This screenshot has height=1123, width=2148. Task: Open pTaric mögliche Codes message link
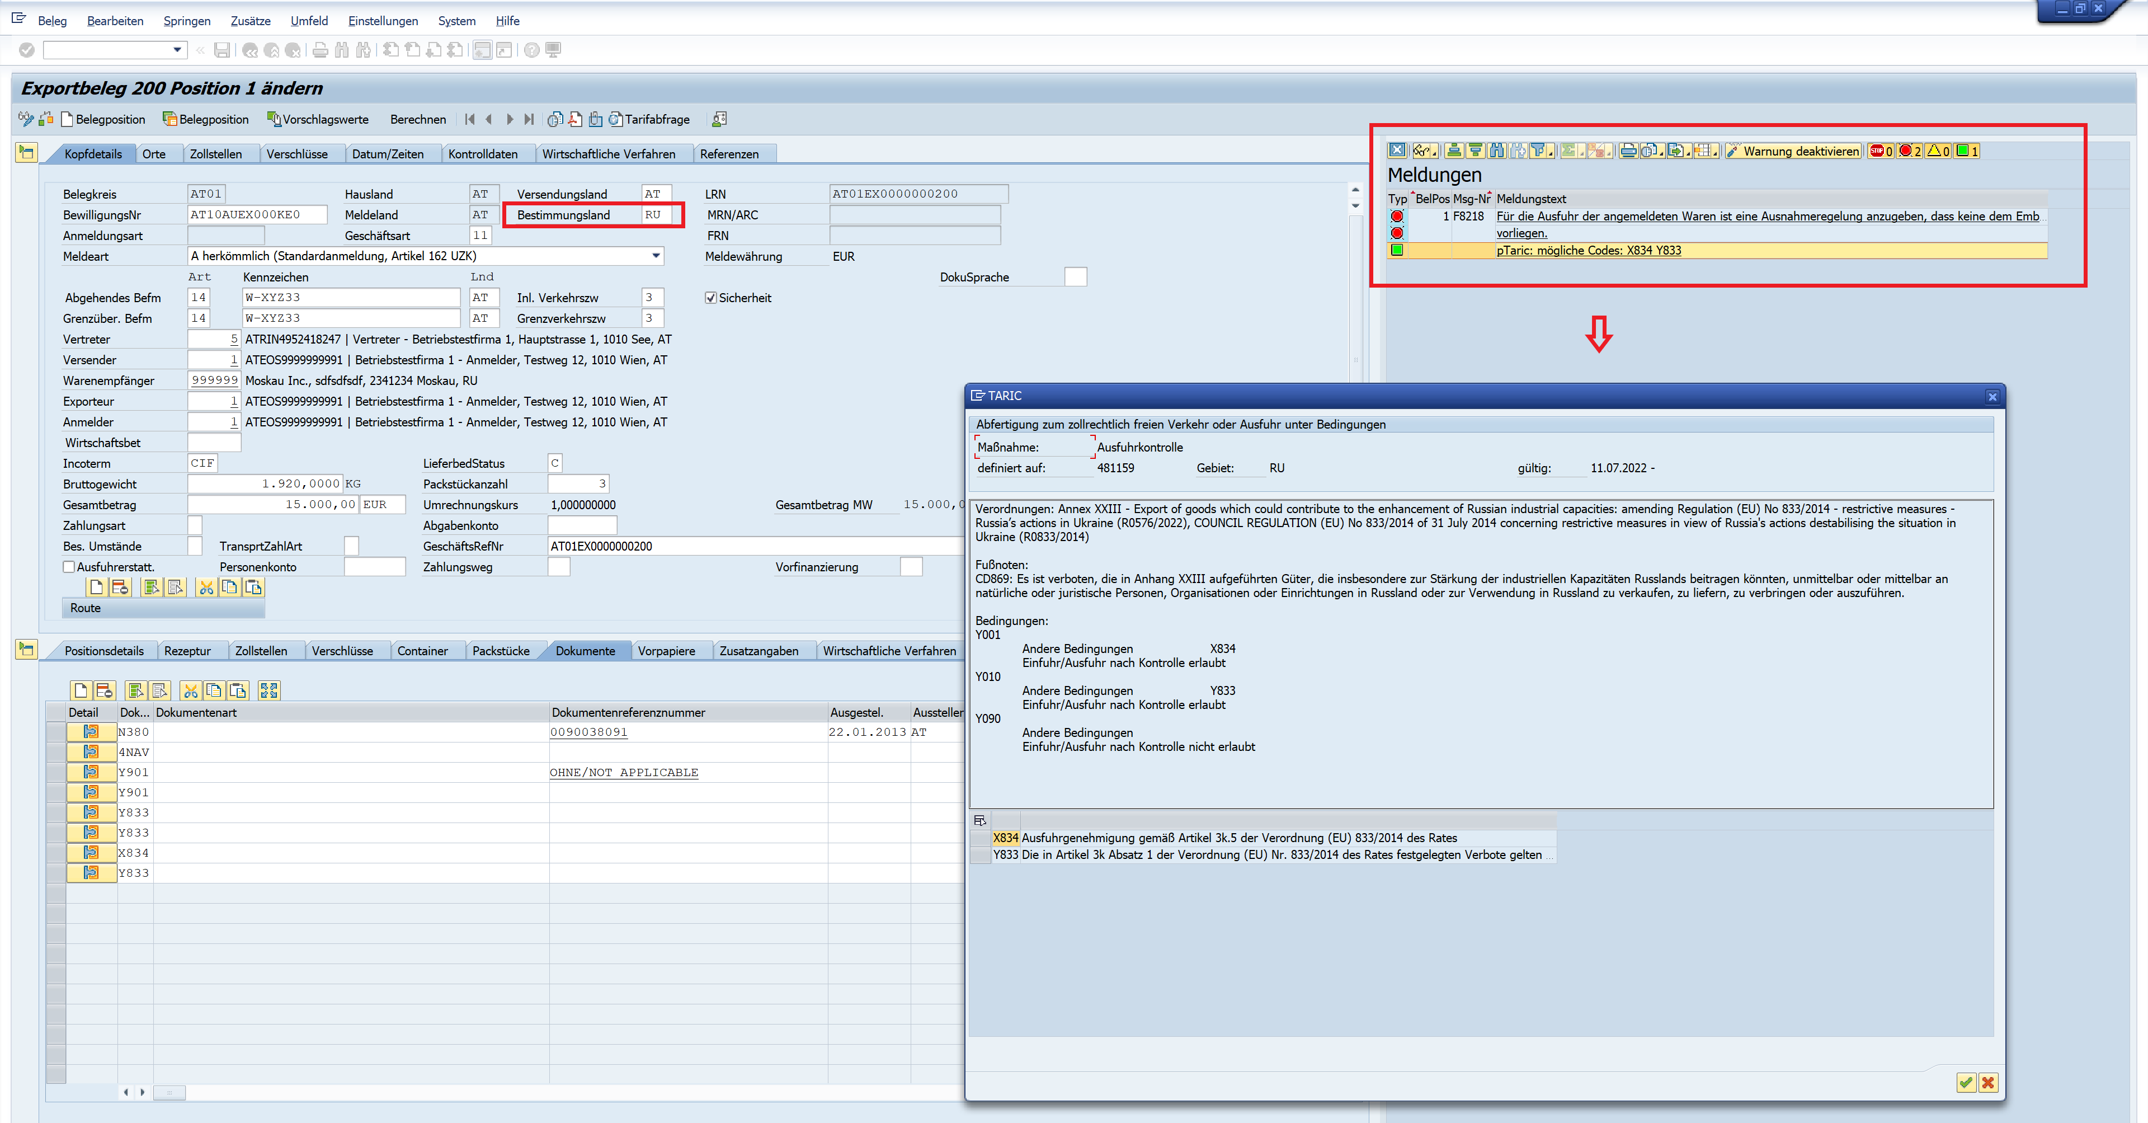click(x=1588, y=250)
